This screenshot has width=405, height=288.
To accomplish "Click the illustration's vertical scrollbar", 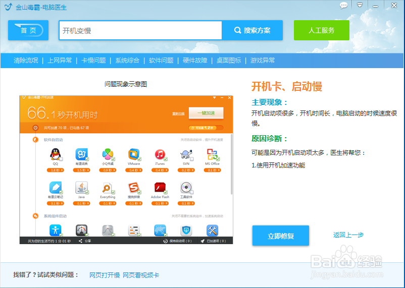I will pyautogui.click(x=231, y=164).
